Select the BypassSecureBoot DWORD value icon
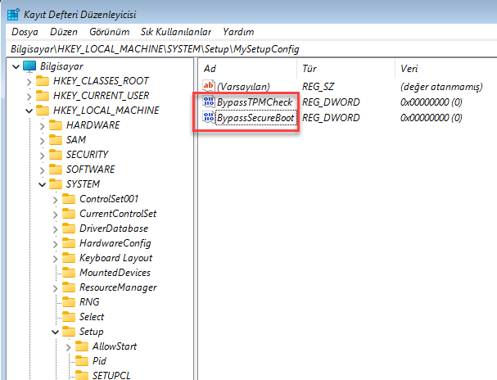Image resolution: width=497 pixels, height=380 pixels. [x=208, y=118]
